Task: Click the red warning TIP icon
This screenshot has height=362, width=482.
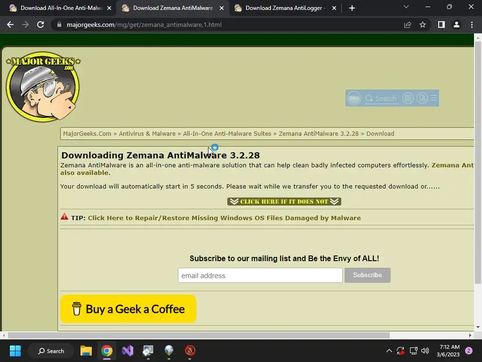Action: tap(64, 216)
